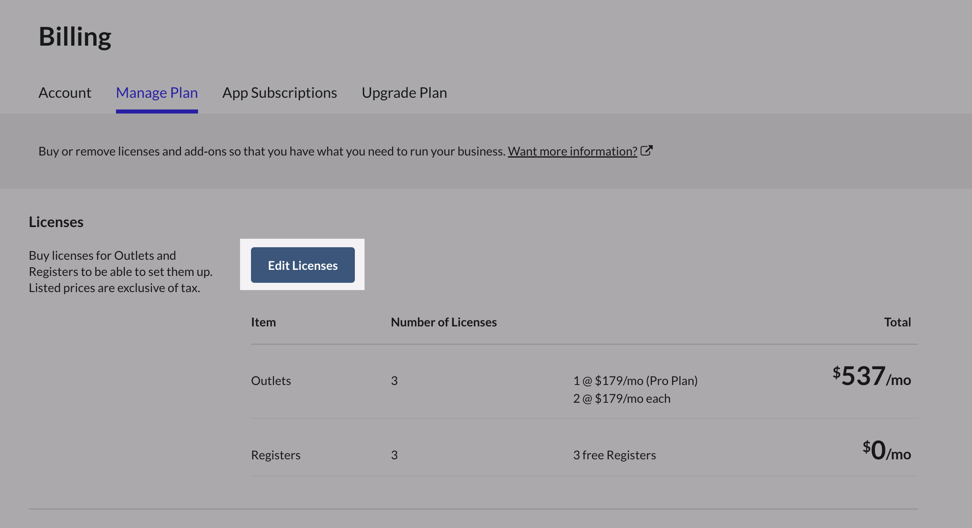Select the Manage Plan tab

pyautogui.click(x=157, y=93)
